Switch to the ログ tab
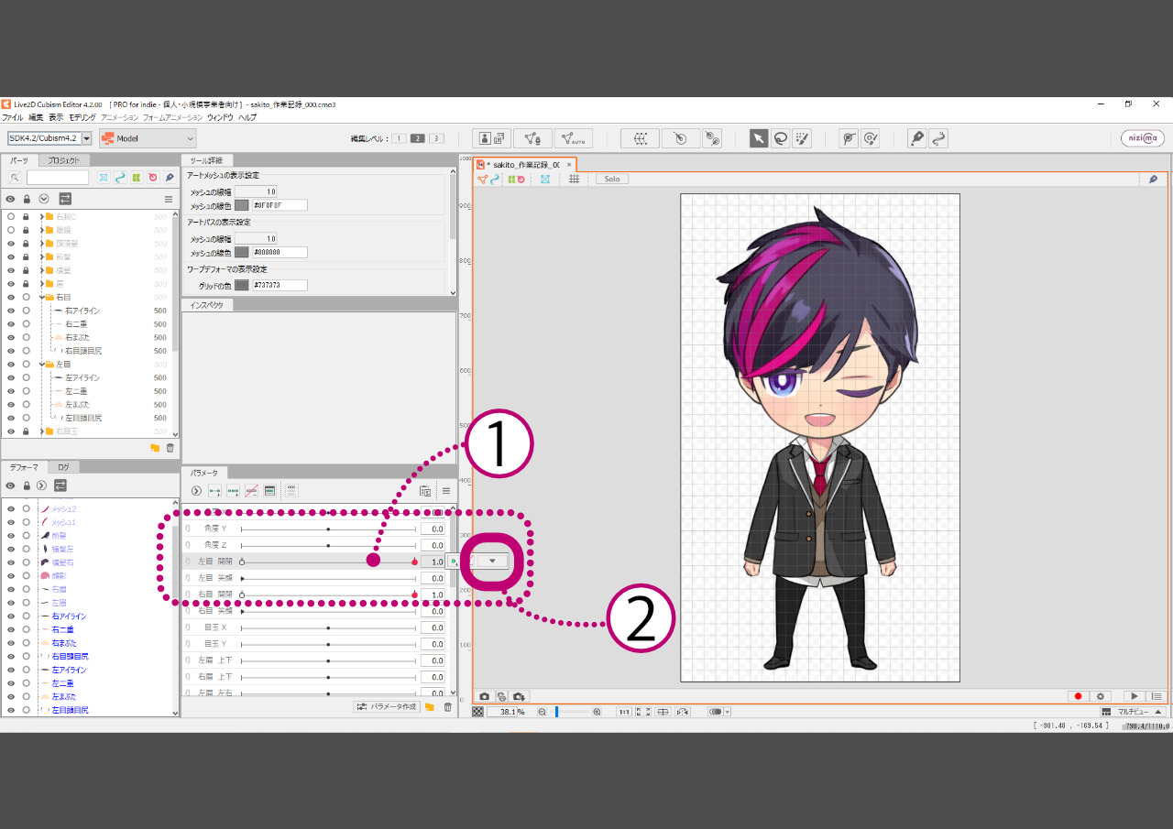The width and height of the screenshot is (1173, 829). point(63,467)
